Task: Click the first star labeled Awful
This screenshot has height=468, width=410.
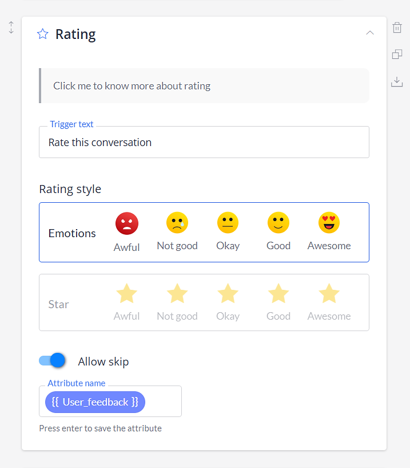Action: click(x=126, y=293)
